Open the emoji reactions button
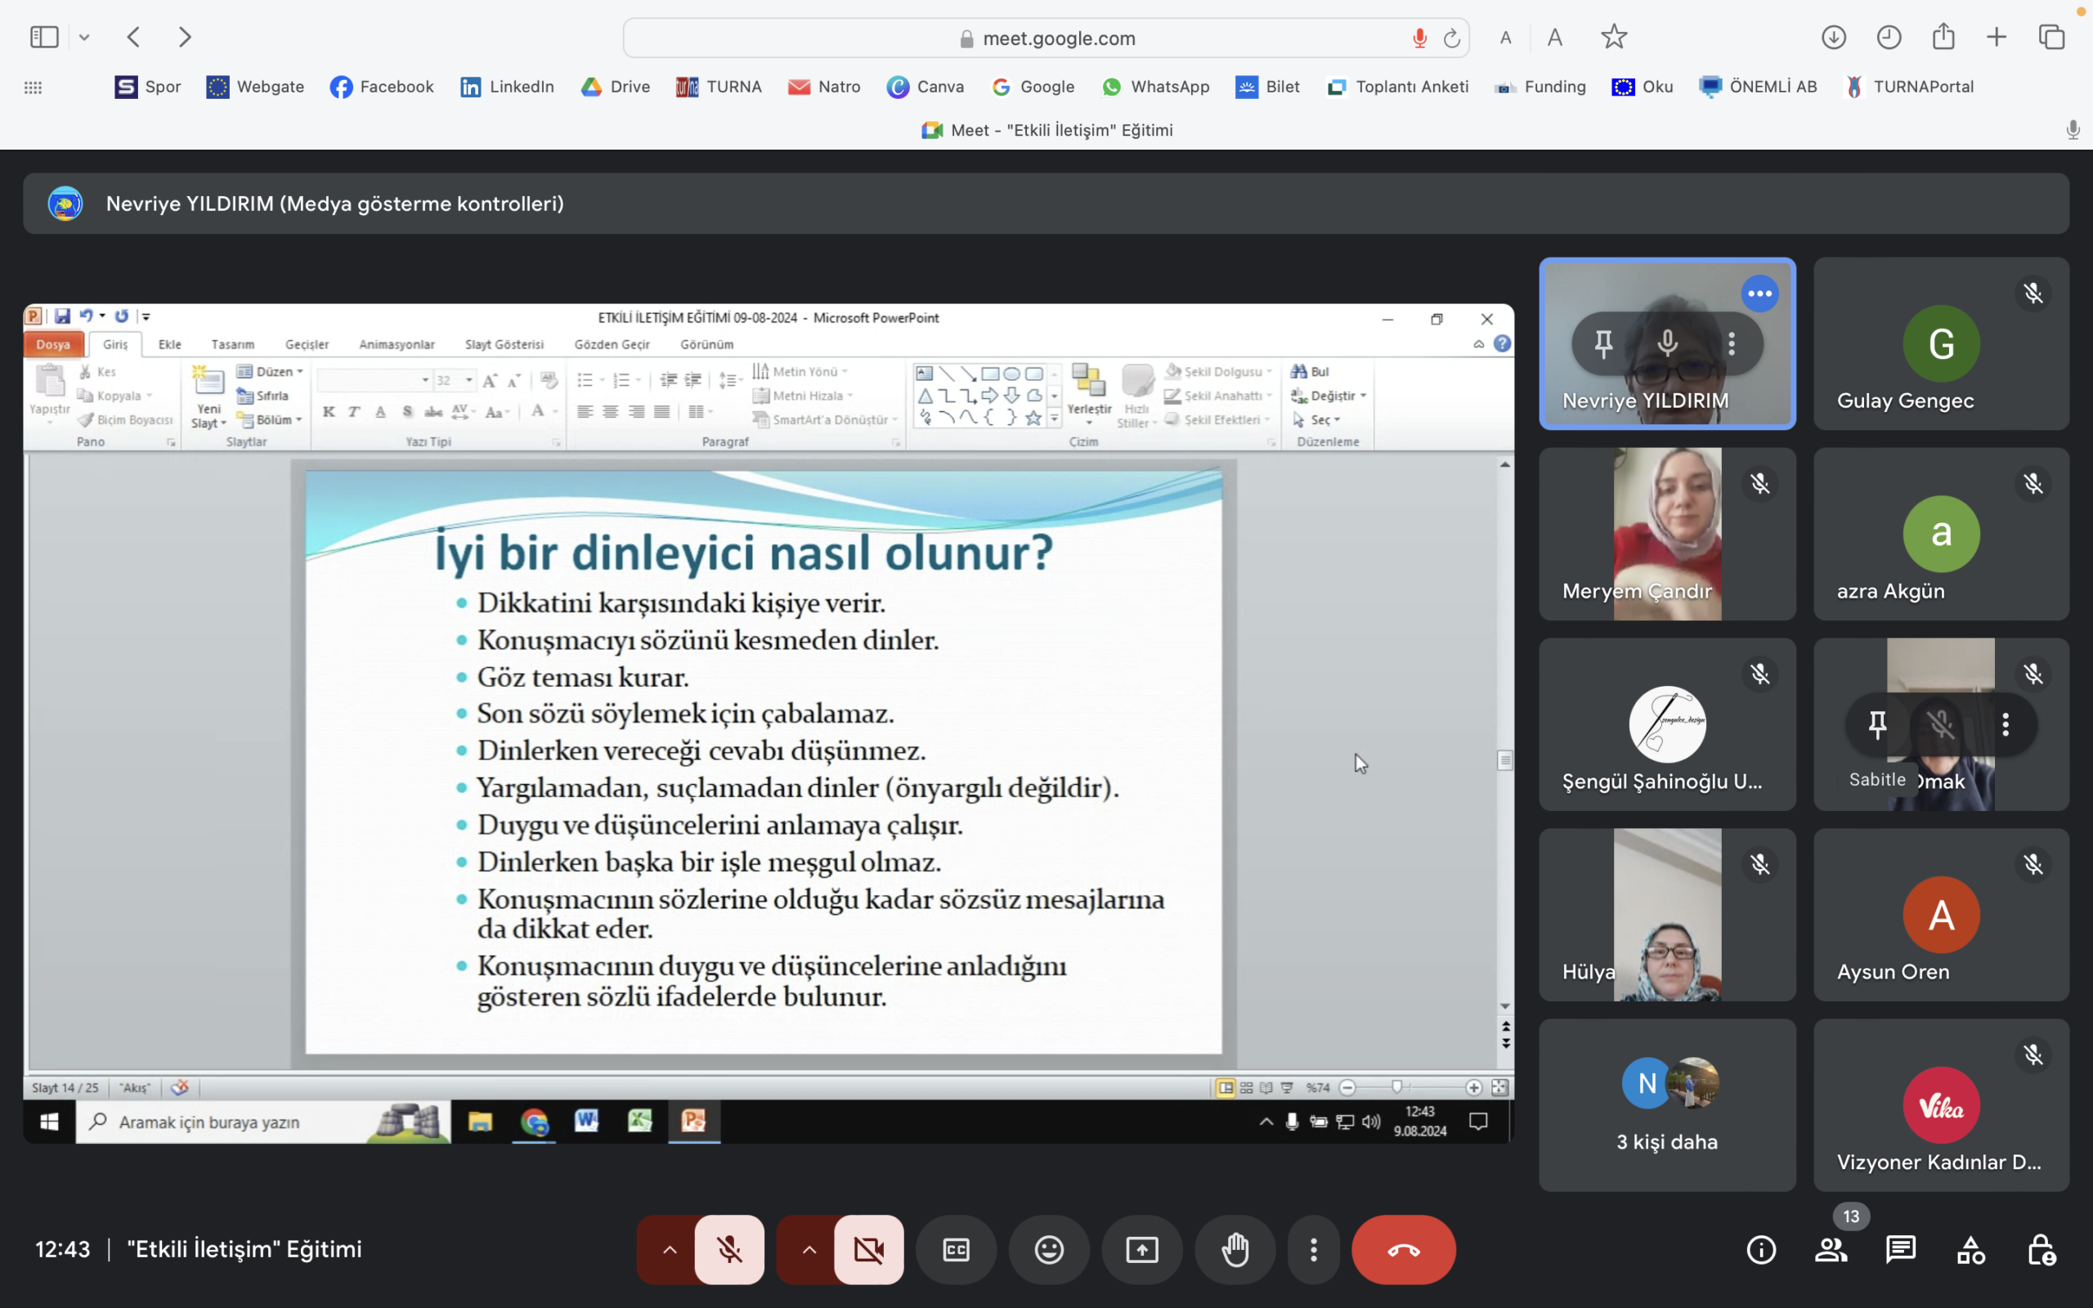This screenshot has width=2093, height=1308. point(1048,1249)
